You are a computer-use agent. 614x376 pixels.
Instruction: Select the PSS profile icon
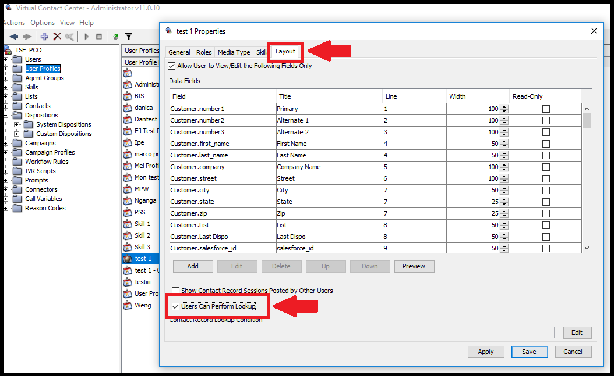click(128, 212)
